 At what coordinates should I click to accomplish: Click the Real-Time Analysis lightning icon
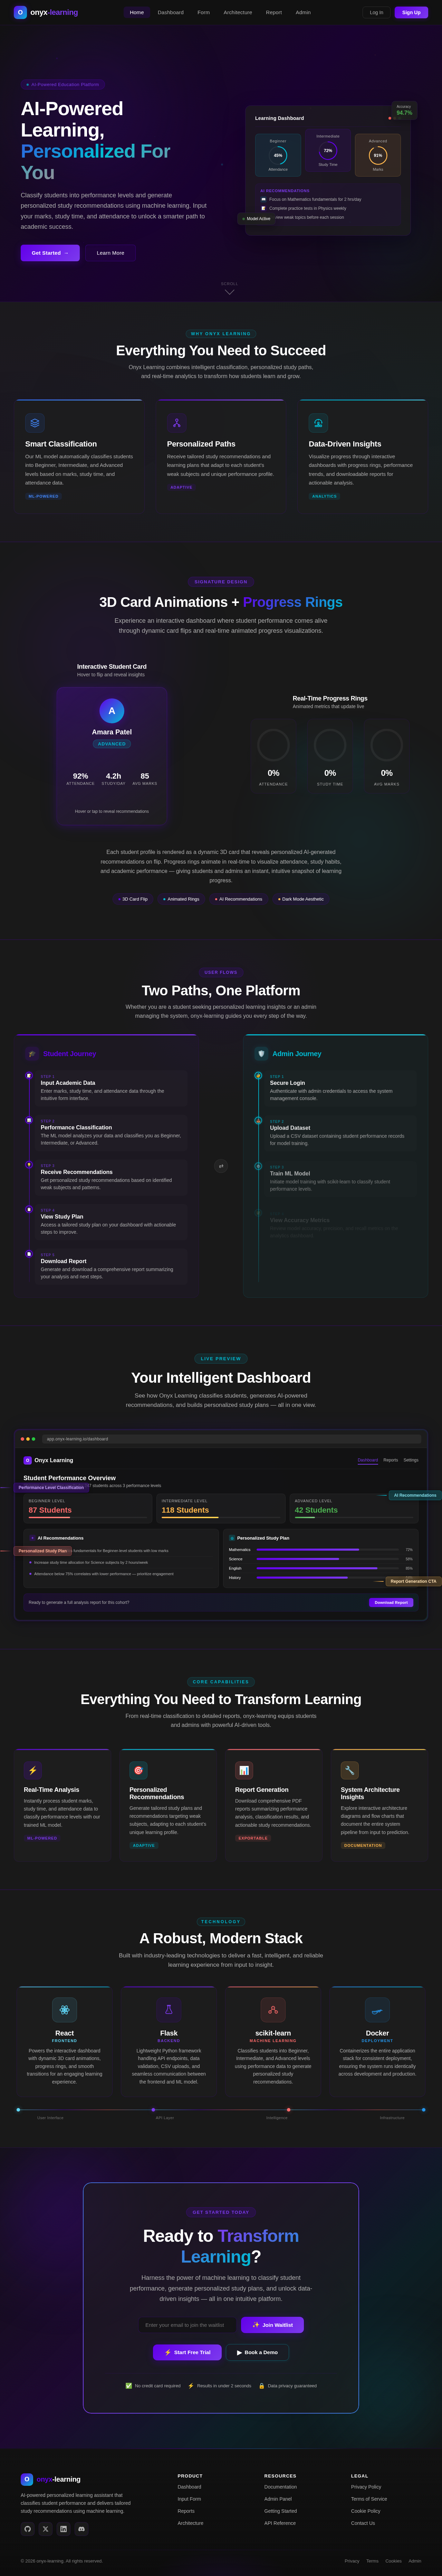pos(33,1770)
